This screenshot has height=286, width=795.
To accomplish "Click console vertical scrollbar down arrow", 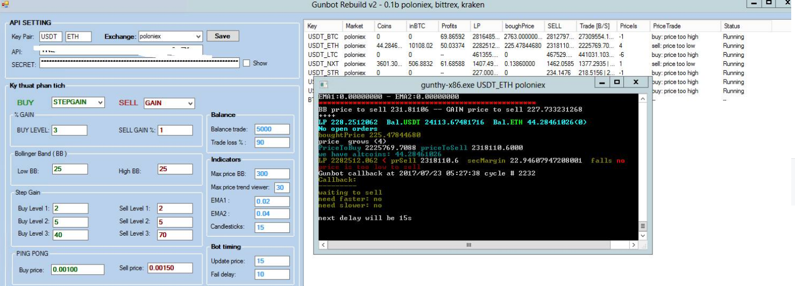I will [642, 236].
